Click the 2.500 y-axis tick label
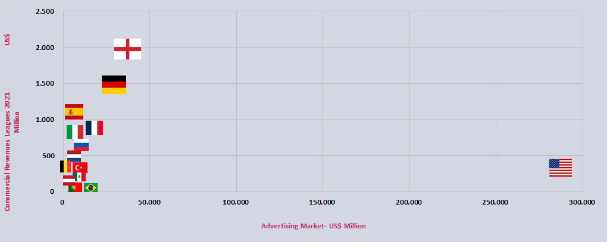This screenshot has width=607, height=242. (45, 12)
